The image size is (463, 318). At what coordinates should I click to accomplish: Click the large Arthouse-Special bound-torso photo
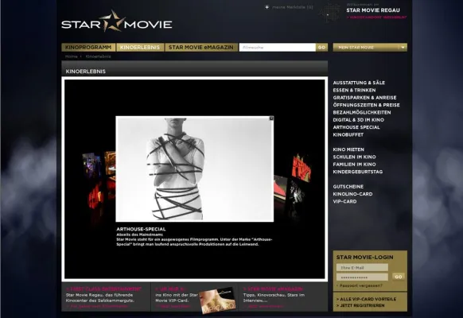point(195,169)
